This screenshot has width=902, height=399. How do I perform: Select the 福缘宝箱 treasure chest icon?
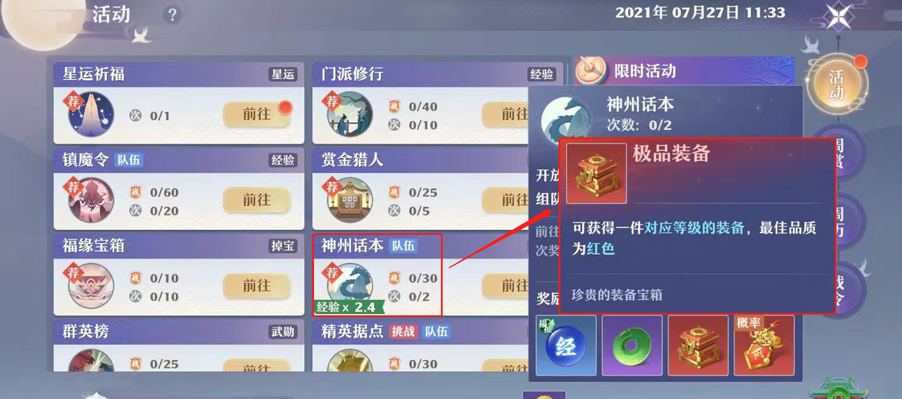(90, 286)
